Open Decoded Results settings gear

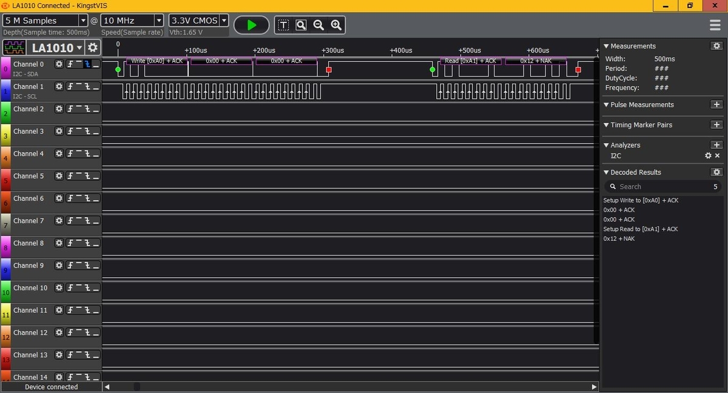pos(716,172)
